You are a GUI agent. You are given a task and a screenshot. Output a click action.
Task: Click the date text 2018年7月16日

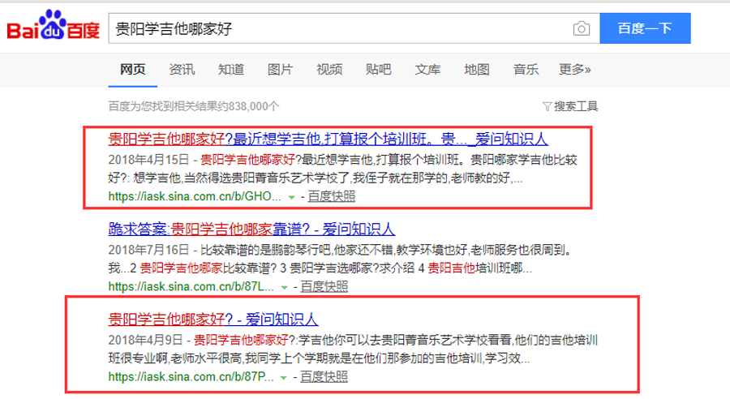click(148, 251)
